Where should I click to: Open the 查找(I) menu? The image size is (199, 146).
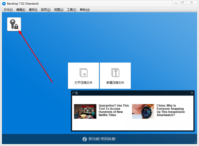[x=33, y=10]
